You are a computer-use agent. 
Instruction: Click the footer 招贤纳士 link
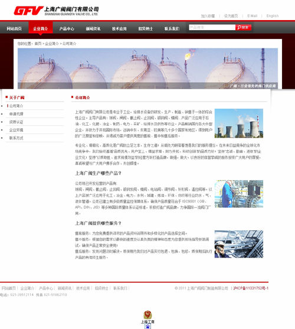101,288
